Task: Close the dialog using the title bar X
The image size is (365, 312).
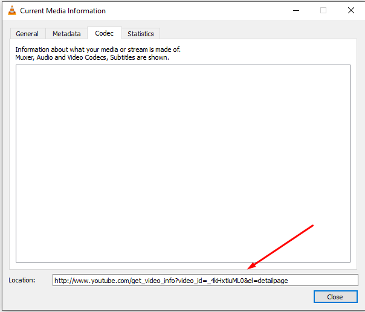Action: point(351,10)
